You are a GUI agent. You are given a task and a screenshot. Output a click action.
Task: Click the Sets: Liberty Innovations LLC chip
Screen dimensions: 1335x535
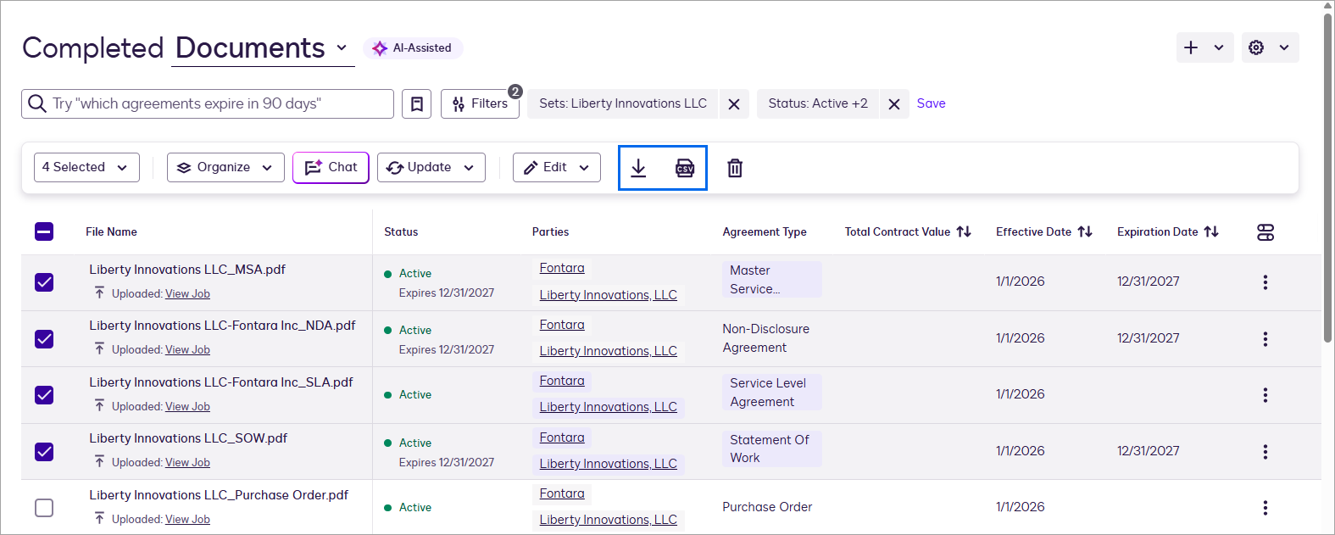pyautogui.click(x=623, y=103)
